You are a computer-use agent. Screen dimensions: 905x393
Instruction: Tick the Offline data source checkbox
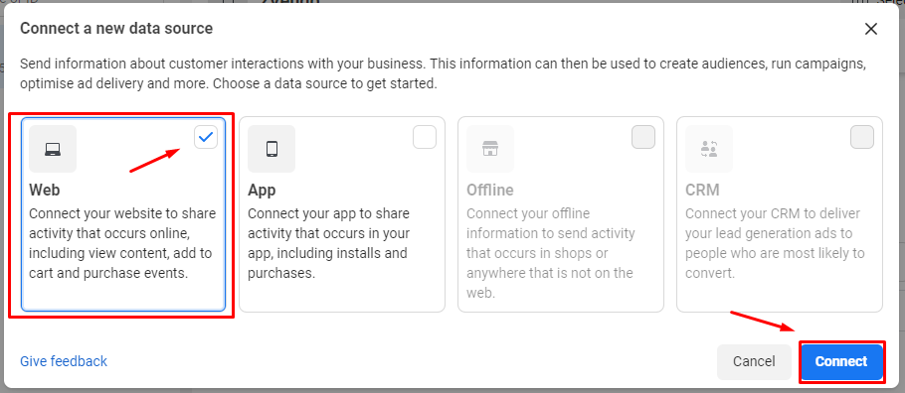coord(643,137)
